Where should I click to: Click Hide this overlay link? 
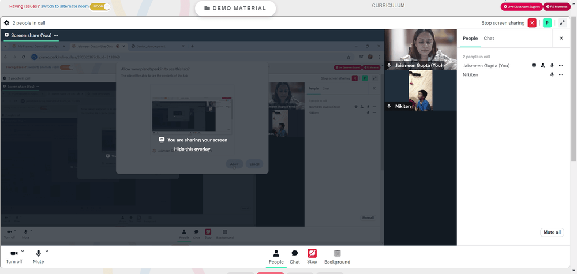192,149
